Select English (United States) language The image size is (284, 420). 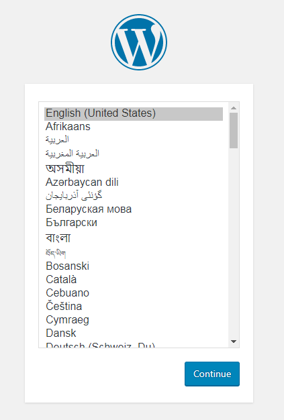coord(134,113)
